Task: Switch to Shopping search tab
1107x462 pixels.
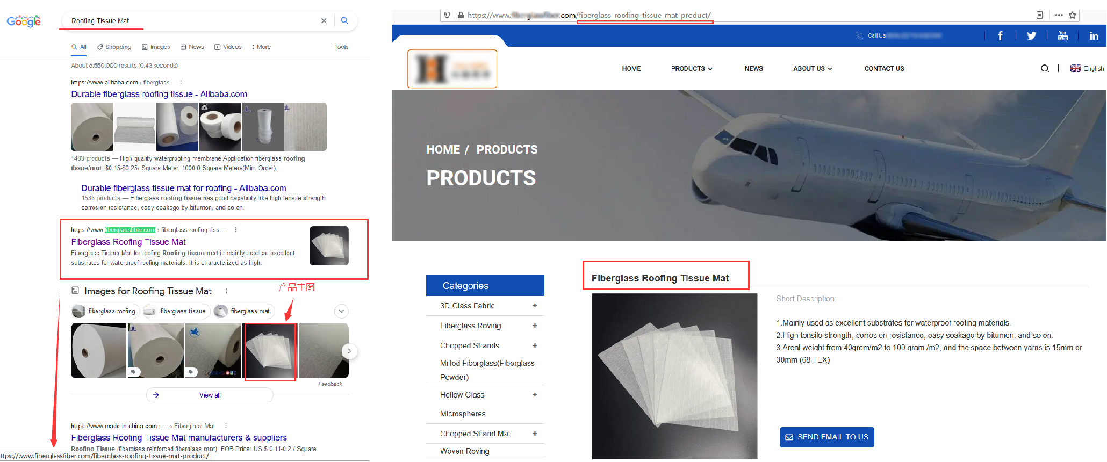Action: pos(114,47)
